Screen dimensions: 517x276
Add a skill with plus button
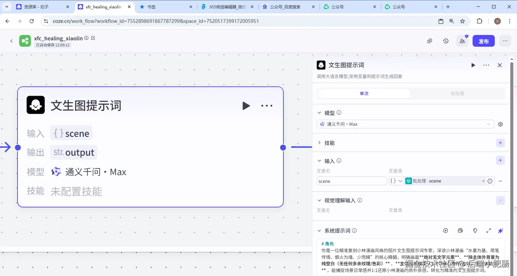point(501,143)
